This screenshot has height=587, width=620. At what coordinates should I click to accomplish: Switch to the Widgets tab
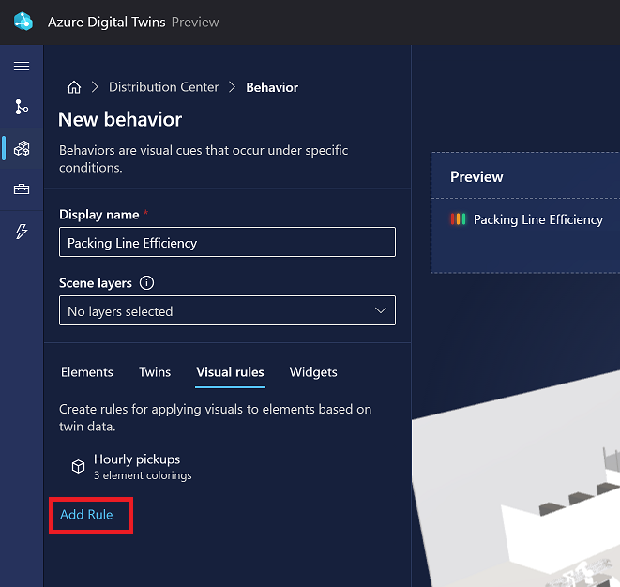coord(313,372)
